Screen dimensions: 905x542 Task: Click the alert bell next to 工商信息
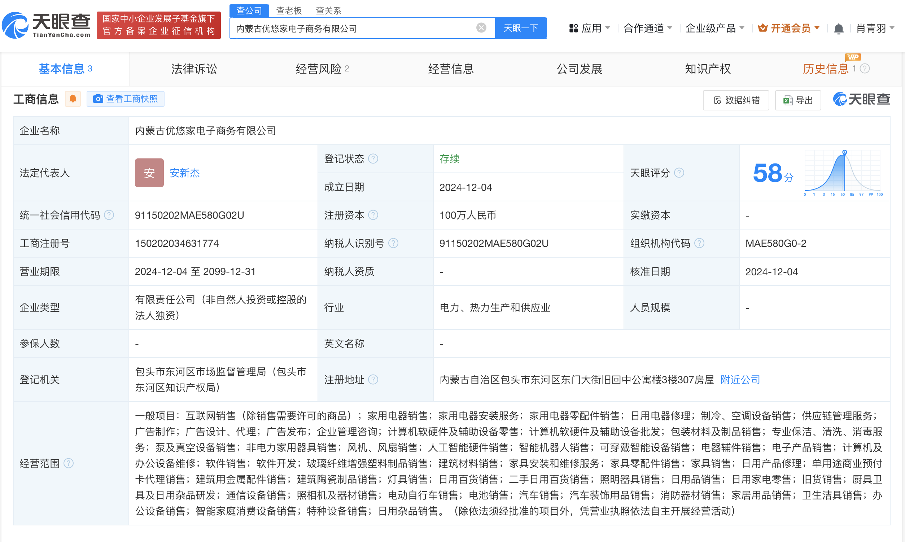point(73,99)
